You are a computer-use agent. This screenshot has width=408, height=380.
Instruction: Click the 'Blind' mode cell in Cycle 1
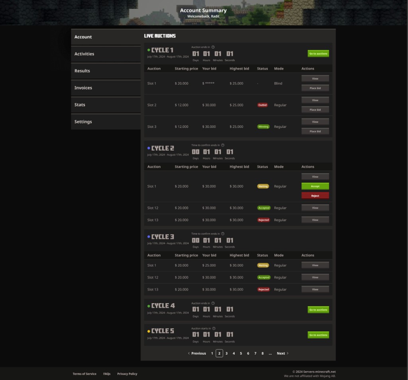[x=278, y=83]
